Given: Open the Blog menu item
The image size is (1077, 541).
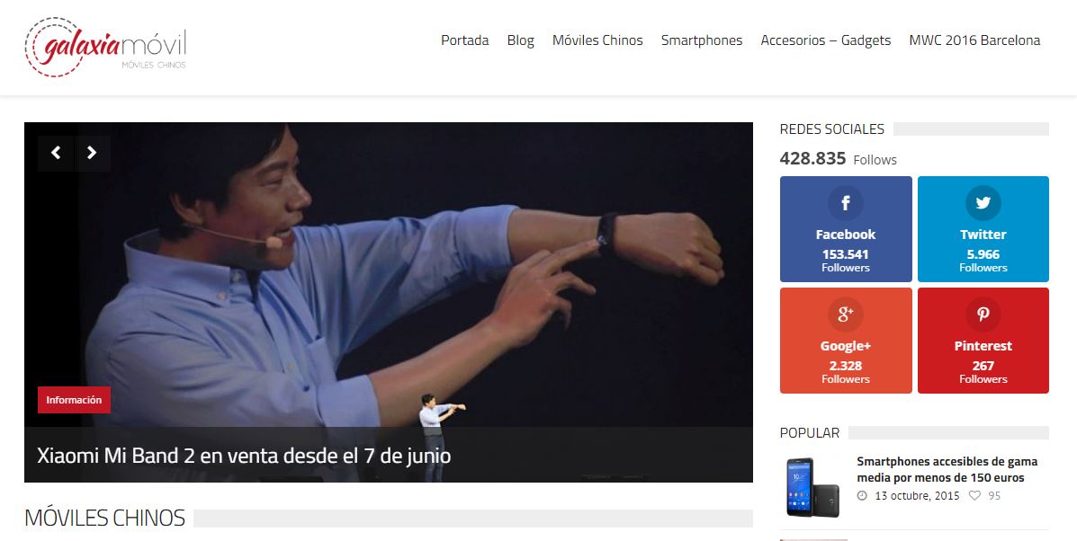Looking at the screenshot, I should tap(521, 40).
